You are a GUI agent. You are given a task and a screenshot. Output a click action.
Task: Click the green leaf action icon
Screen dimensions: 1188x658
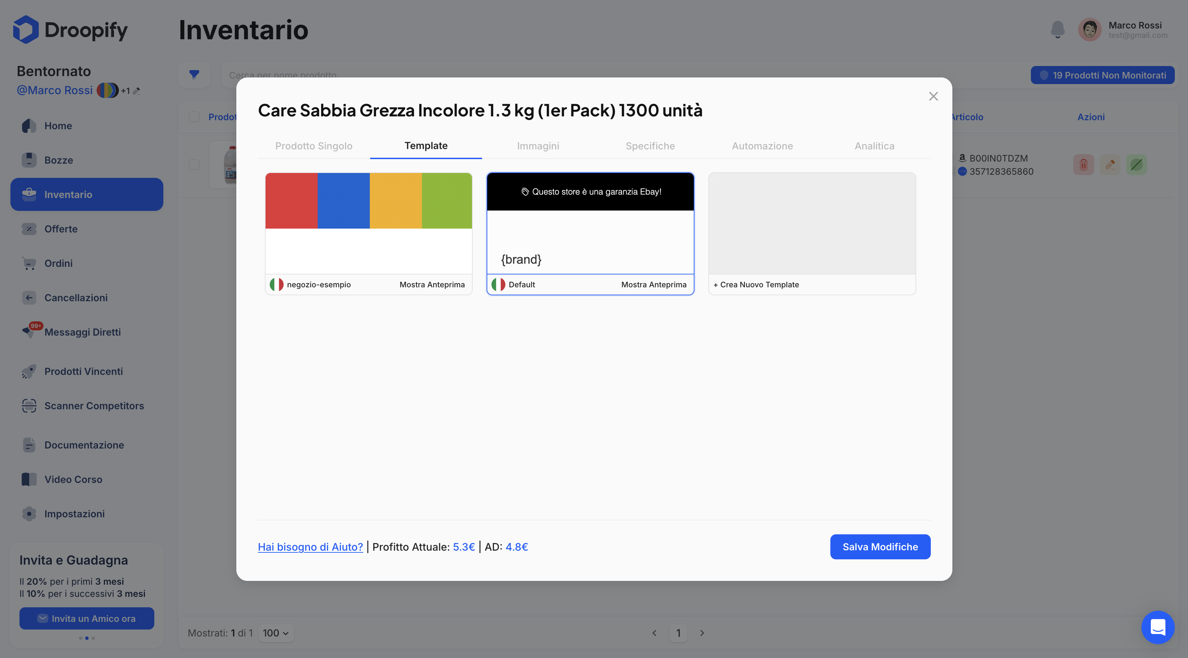pos(1136,165)
